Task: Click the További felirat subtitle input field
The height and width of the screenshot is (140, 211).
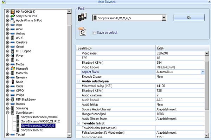Action: (180, 128)
